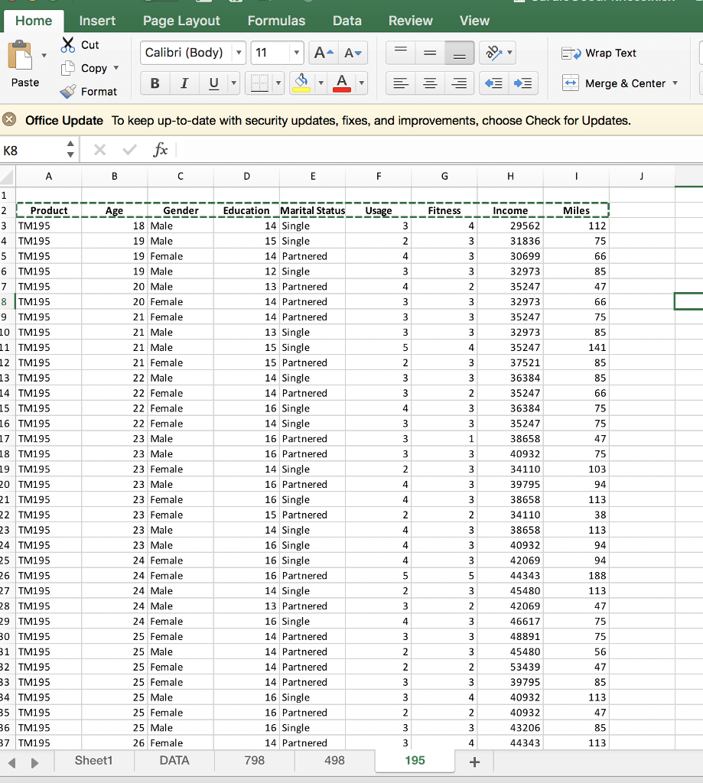Dismiss the Office Update banner
The width and height of the screenshot is (703, 783).
coord(9,120)
